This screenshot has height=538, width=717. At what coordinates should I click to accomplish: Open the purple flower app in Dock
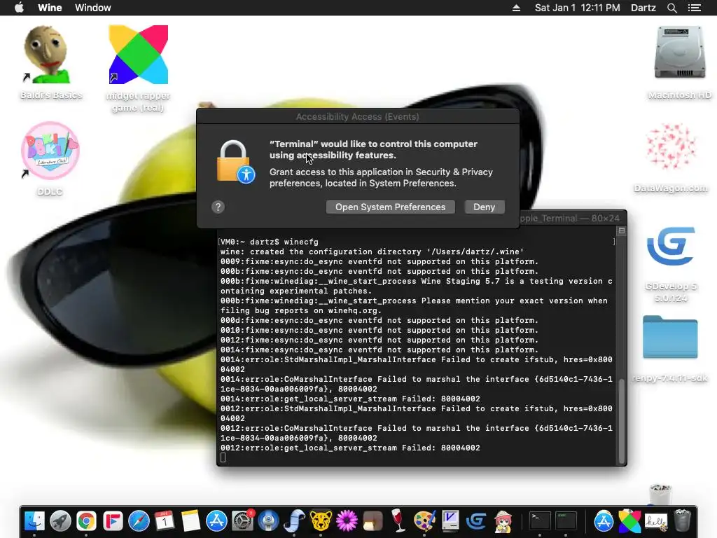click(x=347, y=520)
